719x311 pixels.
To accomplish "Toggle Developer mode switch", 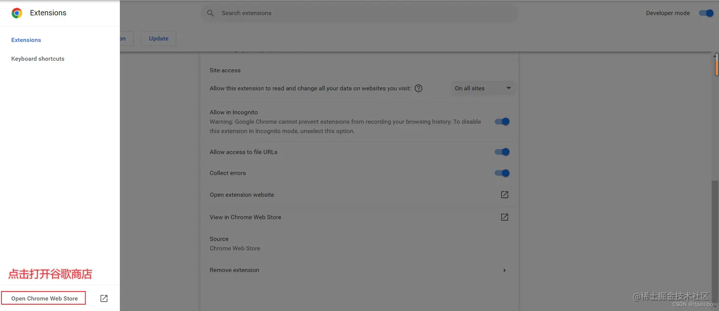I will coord(706,13).
